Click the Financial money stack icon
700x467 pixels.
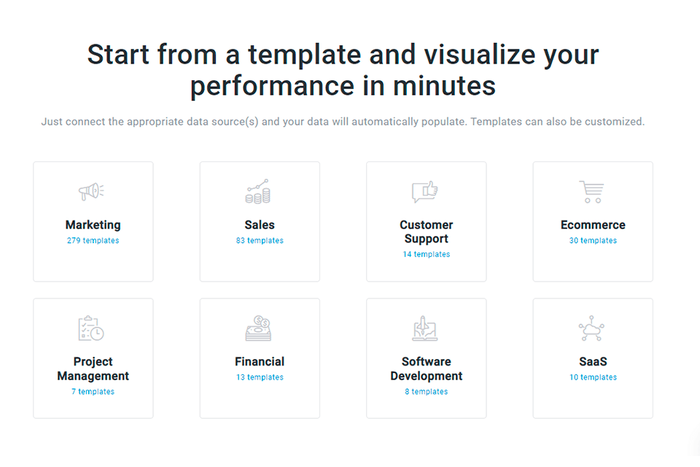[258, 328]
